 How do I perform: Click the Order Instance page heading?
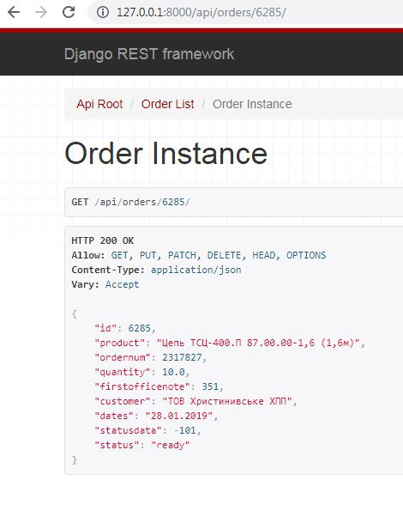tap(166, 154)
